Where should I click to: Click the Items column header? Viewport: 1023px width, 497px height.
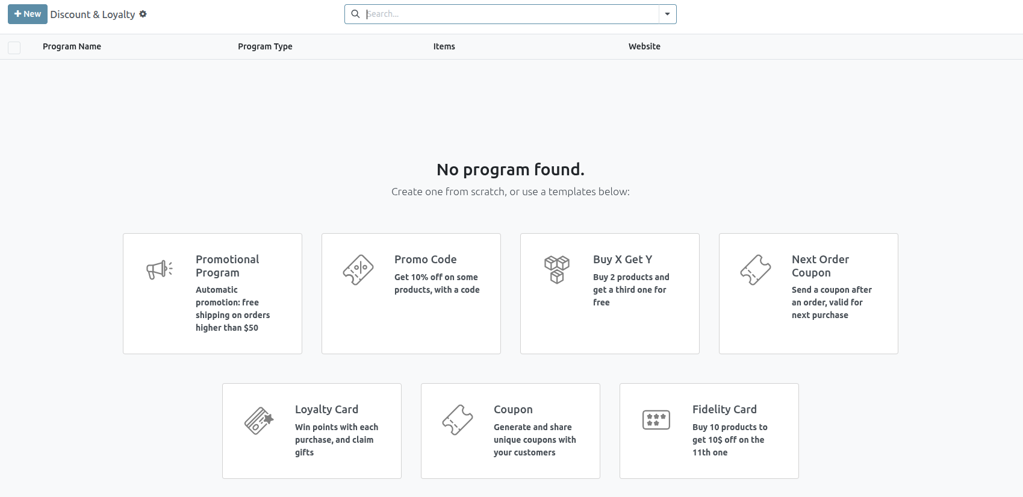[444, 46]
